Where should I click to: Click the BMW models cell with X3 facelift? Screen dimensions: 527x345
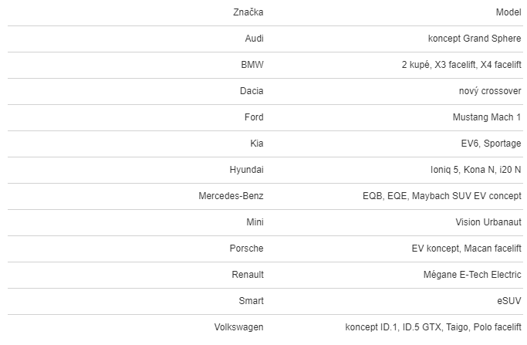461,65
